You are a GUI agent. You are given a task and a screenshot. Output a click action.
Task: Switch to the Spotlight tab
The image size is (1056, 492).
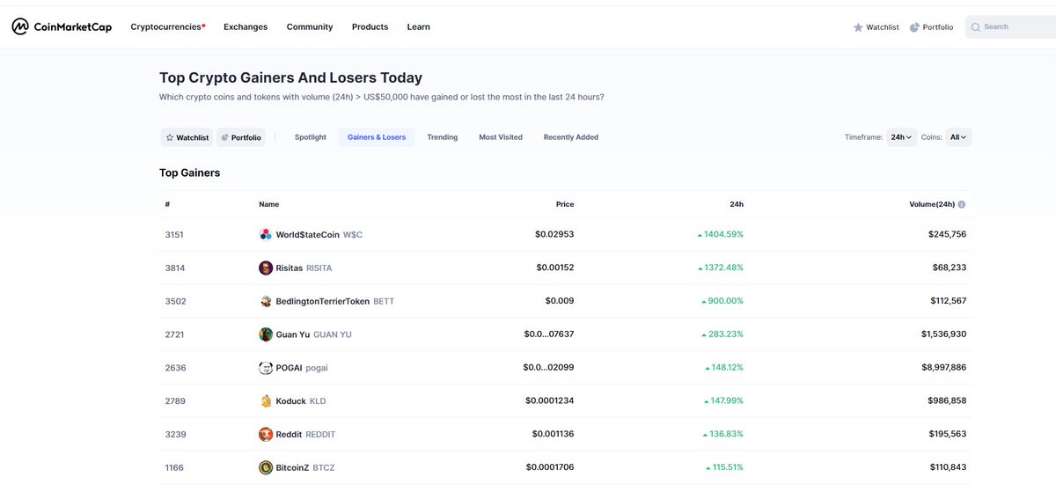(311, 137)
